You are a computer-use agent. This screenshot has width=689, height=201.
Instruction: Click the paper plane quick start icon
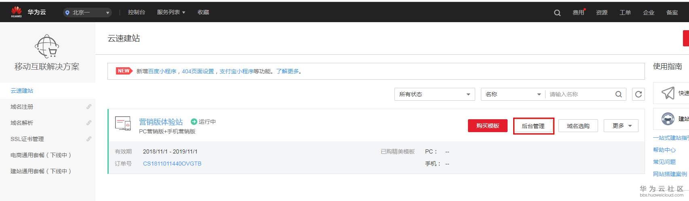(x=668, y=93)
